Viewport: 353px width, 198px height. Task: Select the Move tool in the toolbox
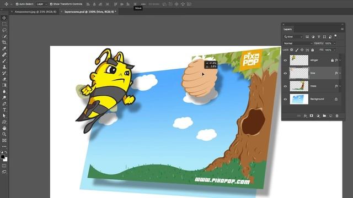(x=4, y=18)
